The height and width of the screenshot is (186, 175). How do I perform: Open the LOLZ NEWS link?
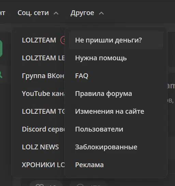[40, 147]
